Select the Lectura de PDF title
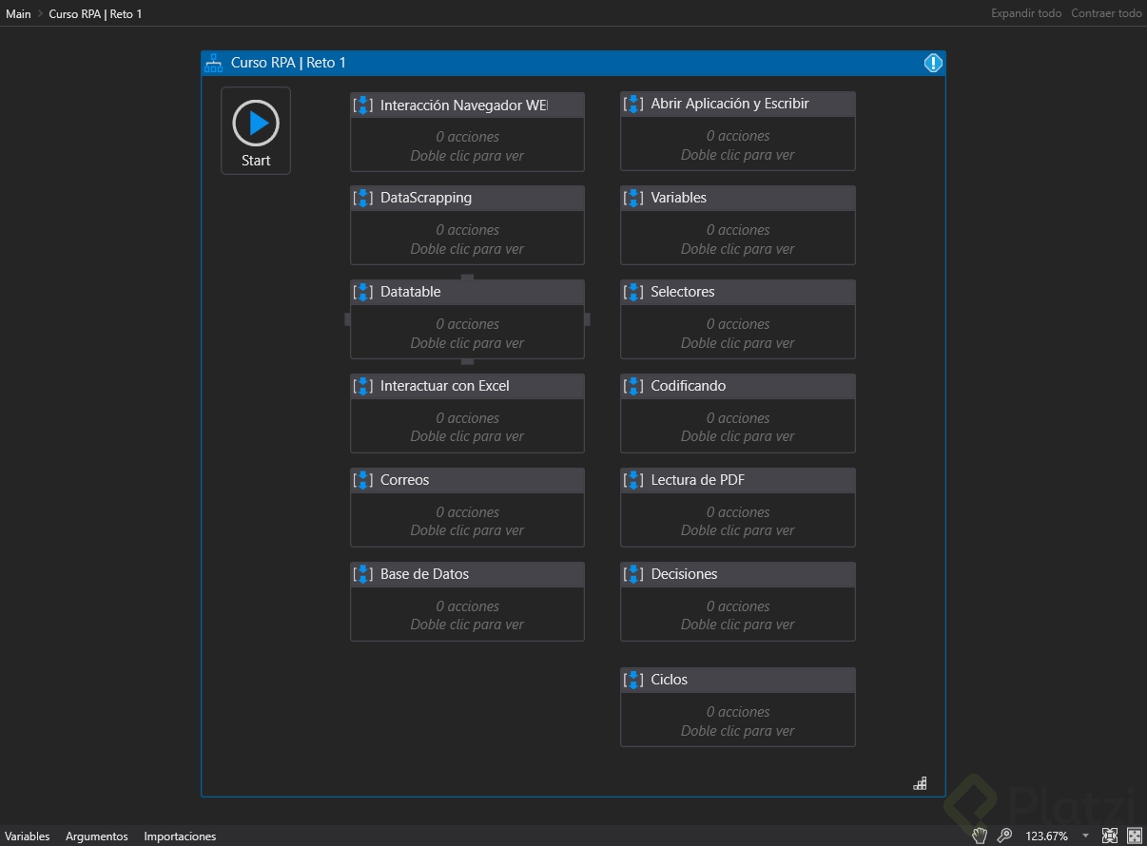Screen dimensions: 1147x846 pyautogui.click(x=698, y=480)
